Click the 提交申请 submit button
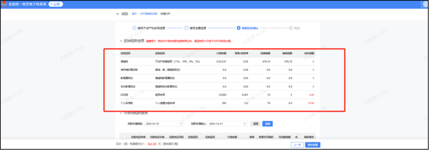The image size is (429, 150). click(313, 145)
